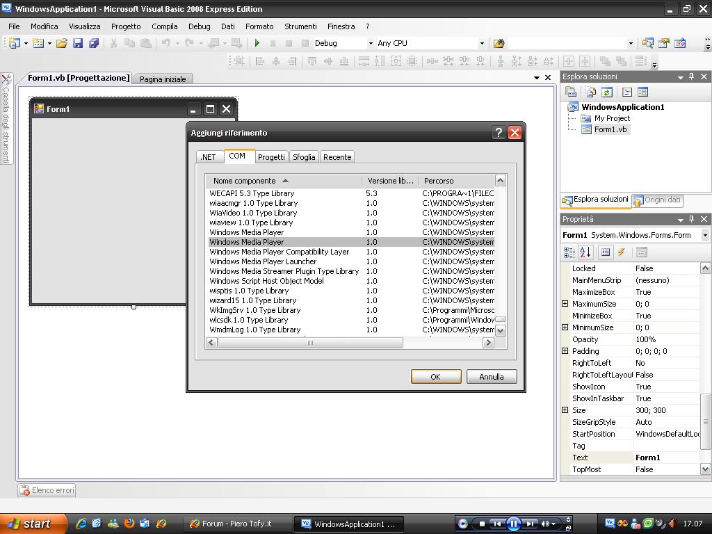This screenshot has height=534, width=712.
Task: Switch Properties to Categorized view icon
Action: click(x=569, y=252)
